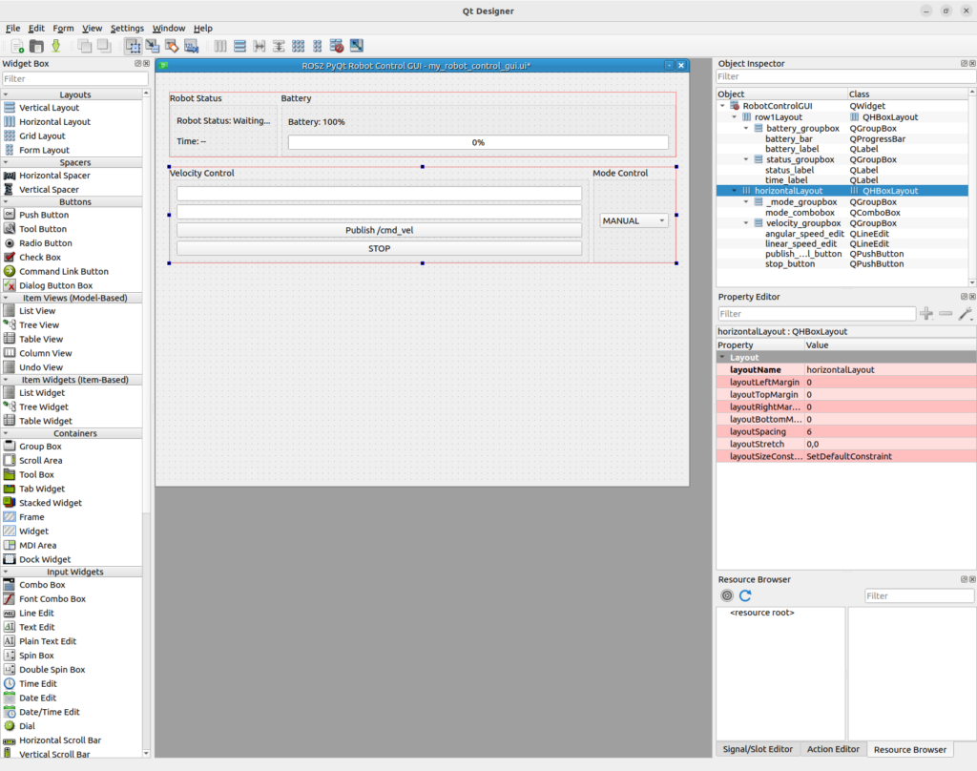Activate Edit Widgets mode icon

[133, 46]
